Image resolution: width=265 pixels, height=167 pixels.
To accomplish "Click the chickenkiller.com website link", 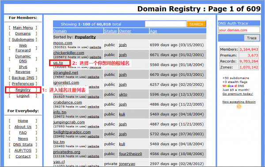I will click(x=95, y=57).
